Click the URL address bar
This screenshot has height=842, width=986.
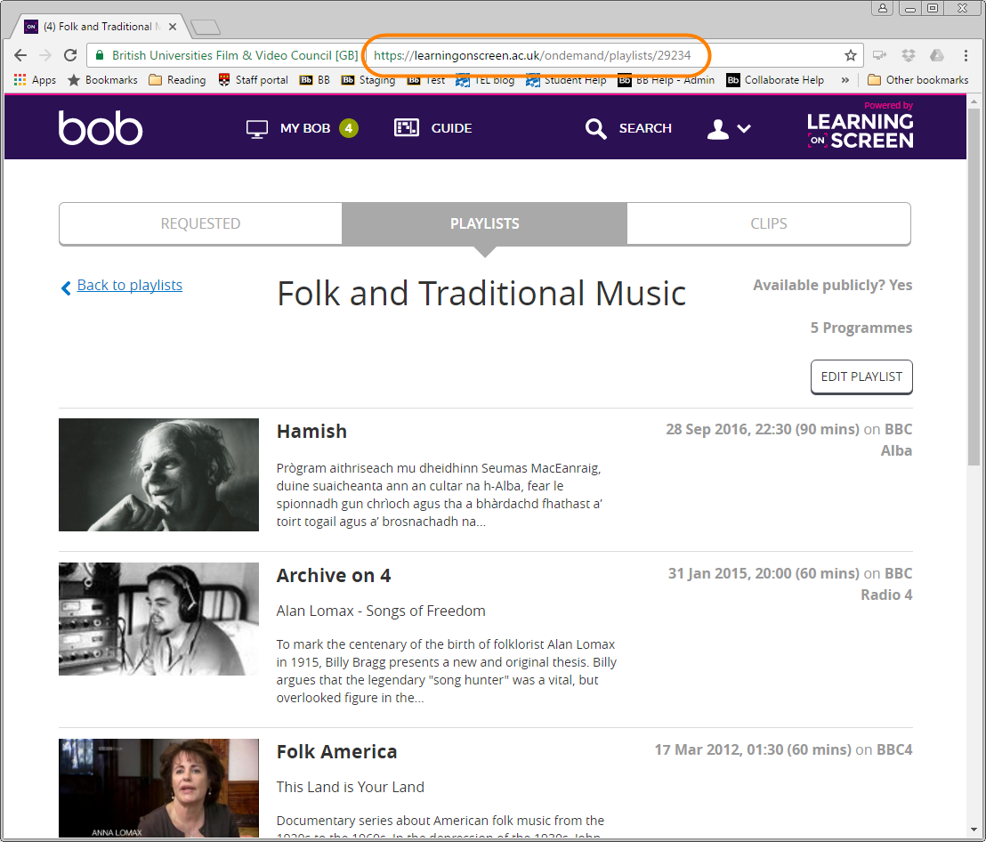532,55
